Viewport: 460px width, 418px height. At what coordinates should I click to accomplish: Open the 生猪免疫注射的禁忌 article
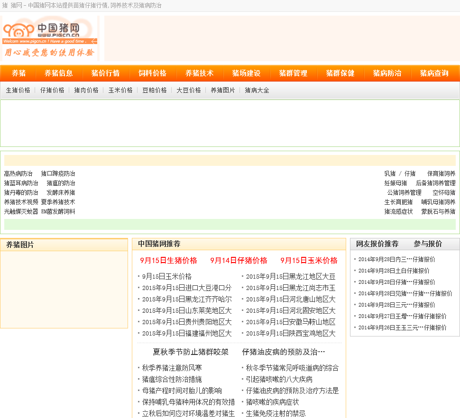276,414
